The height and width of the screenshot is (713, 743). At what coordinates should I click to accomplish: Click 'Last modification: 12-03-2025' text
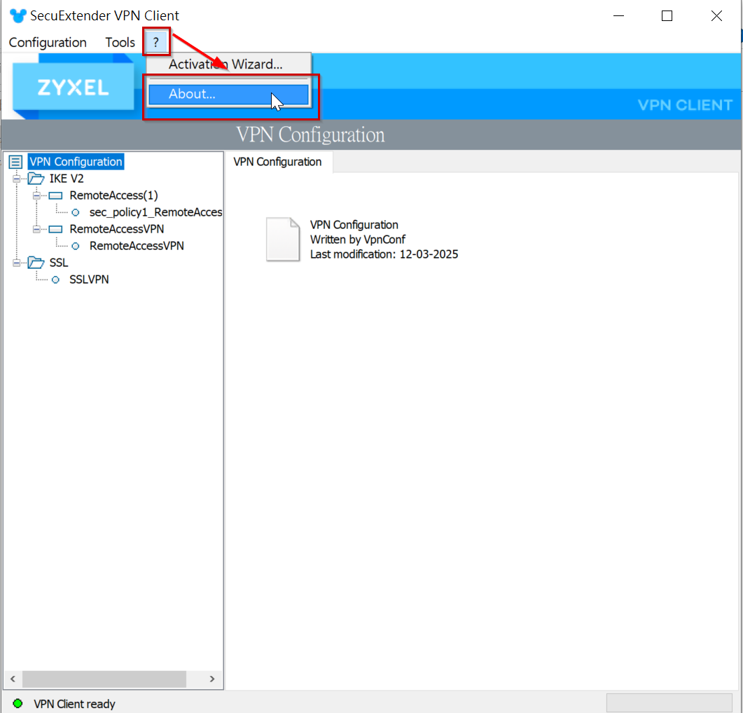point(384,254)
